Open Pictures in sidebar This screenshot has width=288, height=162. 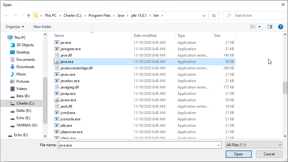pyautogui.click(x=23, y=81)
